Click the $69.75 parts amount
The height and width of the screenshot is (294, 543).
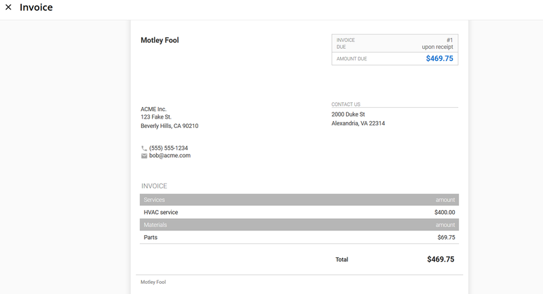447,237
